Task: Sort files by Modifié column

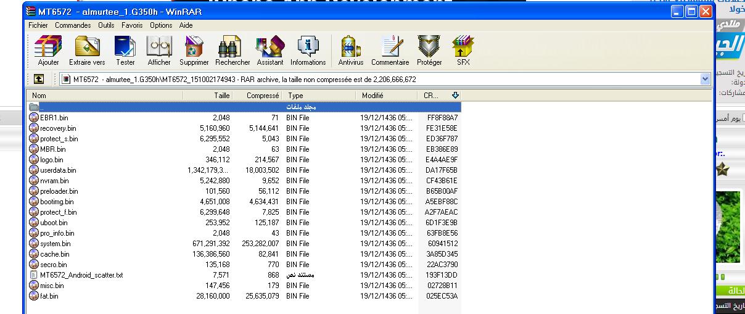Action: pyautogui.click(x=386, y=96)
